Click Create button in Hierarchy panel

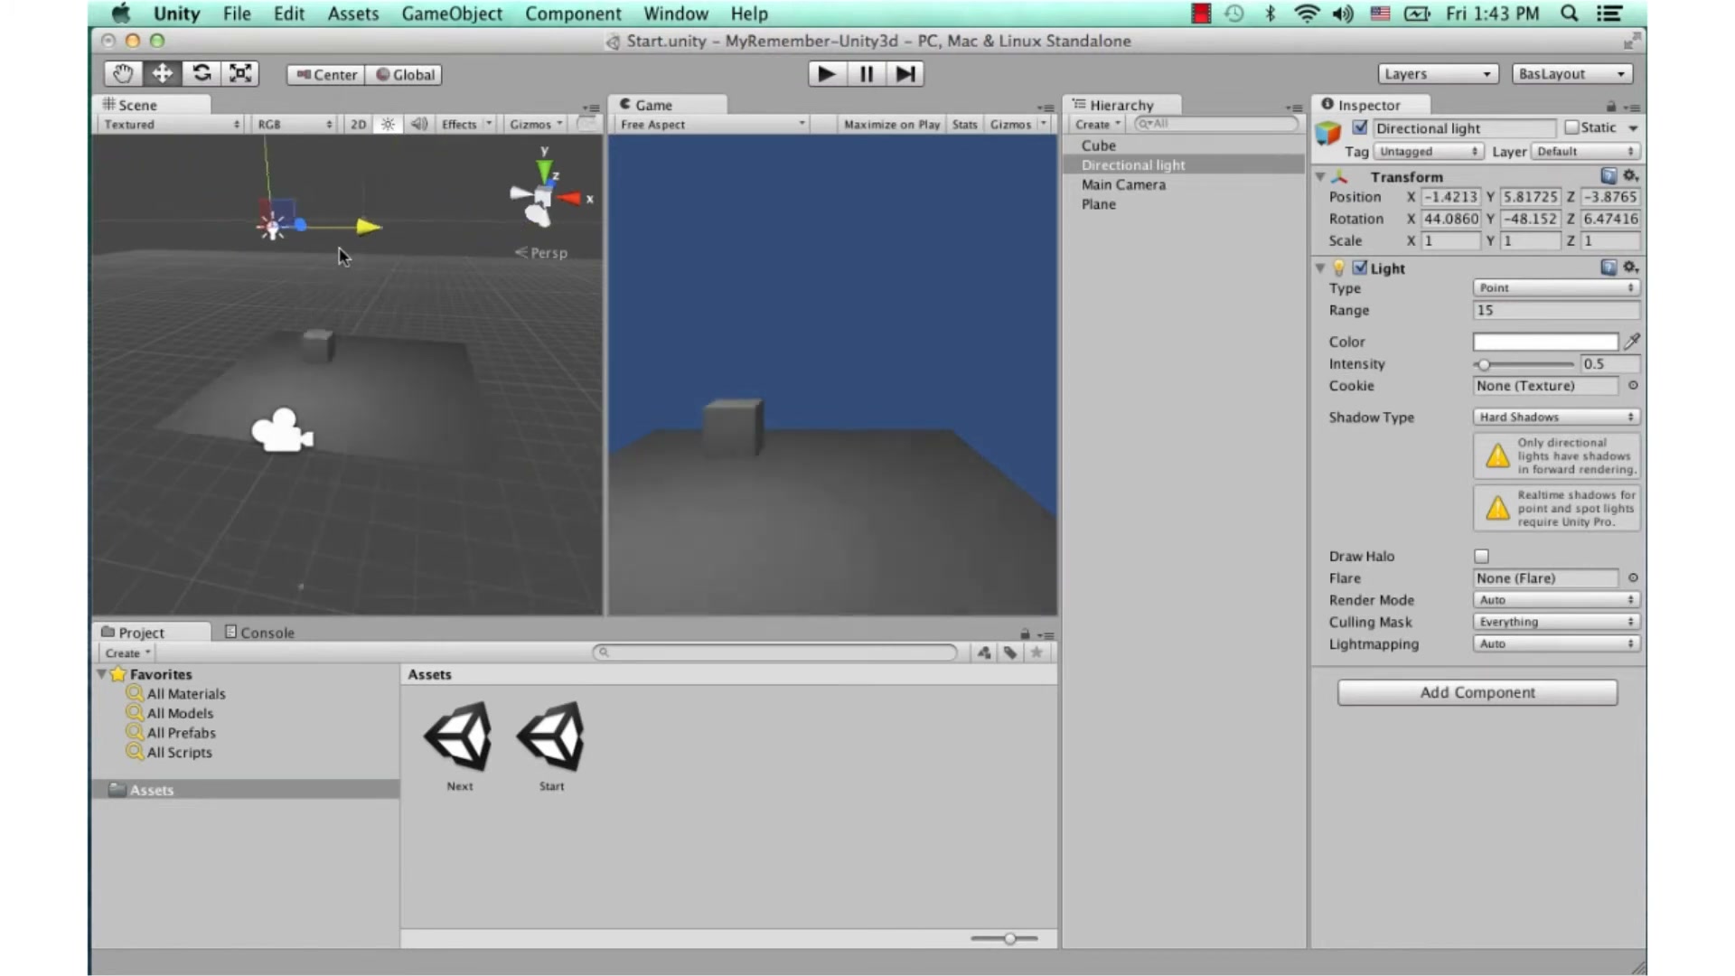[x=1097, y=125]
